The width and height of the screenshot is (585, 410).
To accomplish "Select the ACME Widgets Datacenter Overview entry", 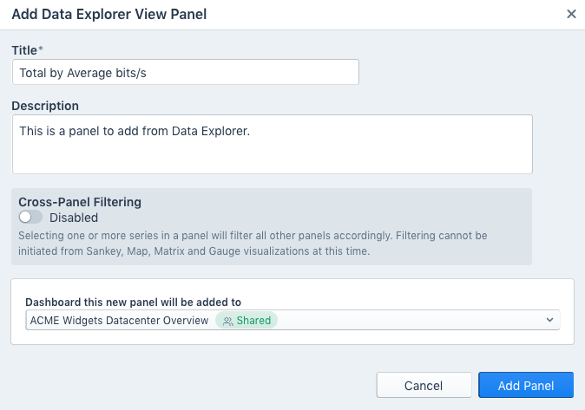I will [x=119, y=321].
